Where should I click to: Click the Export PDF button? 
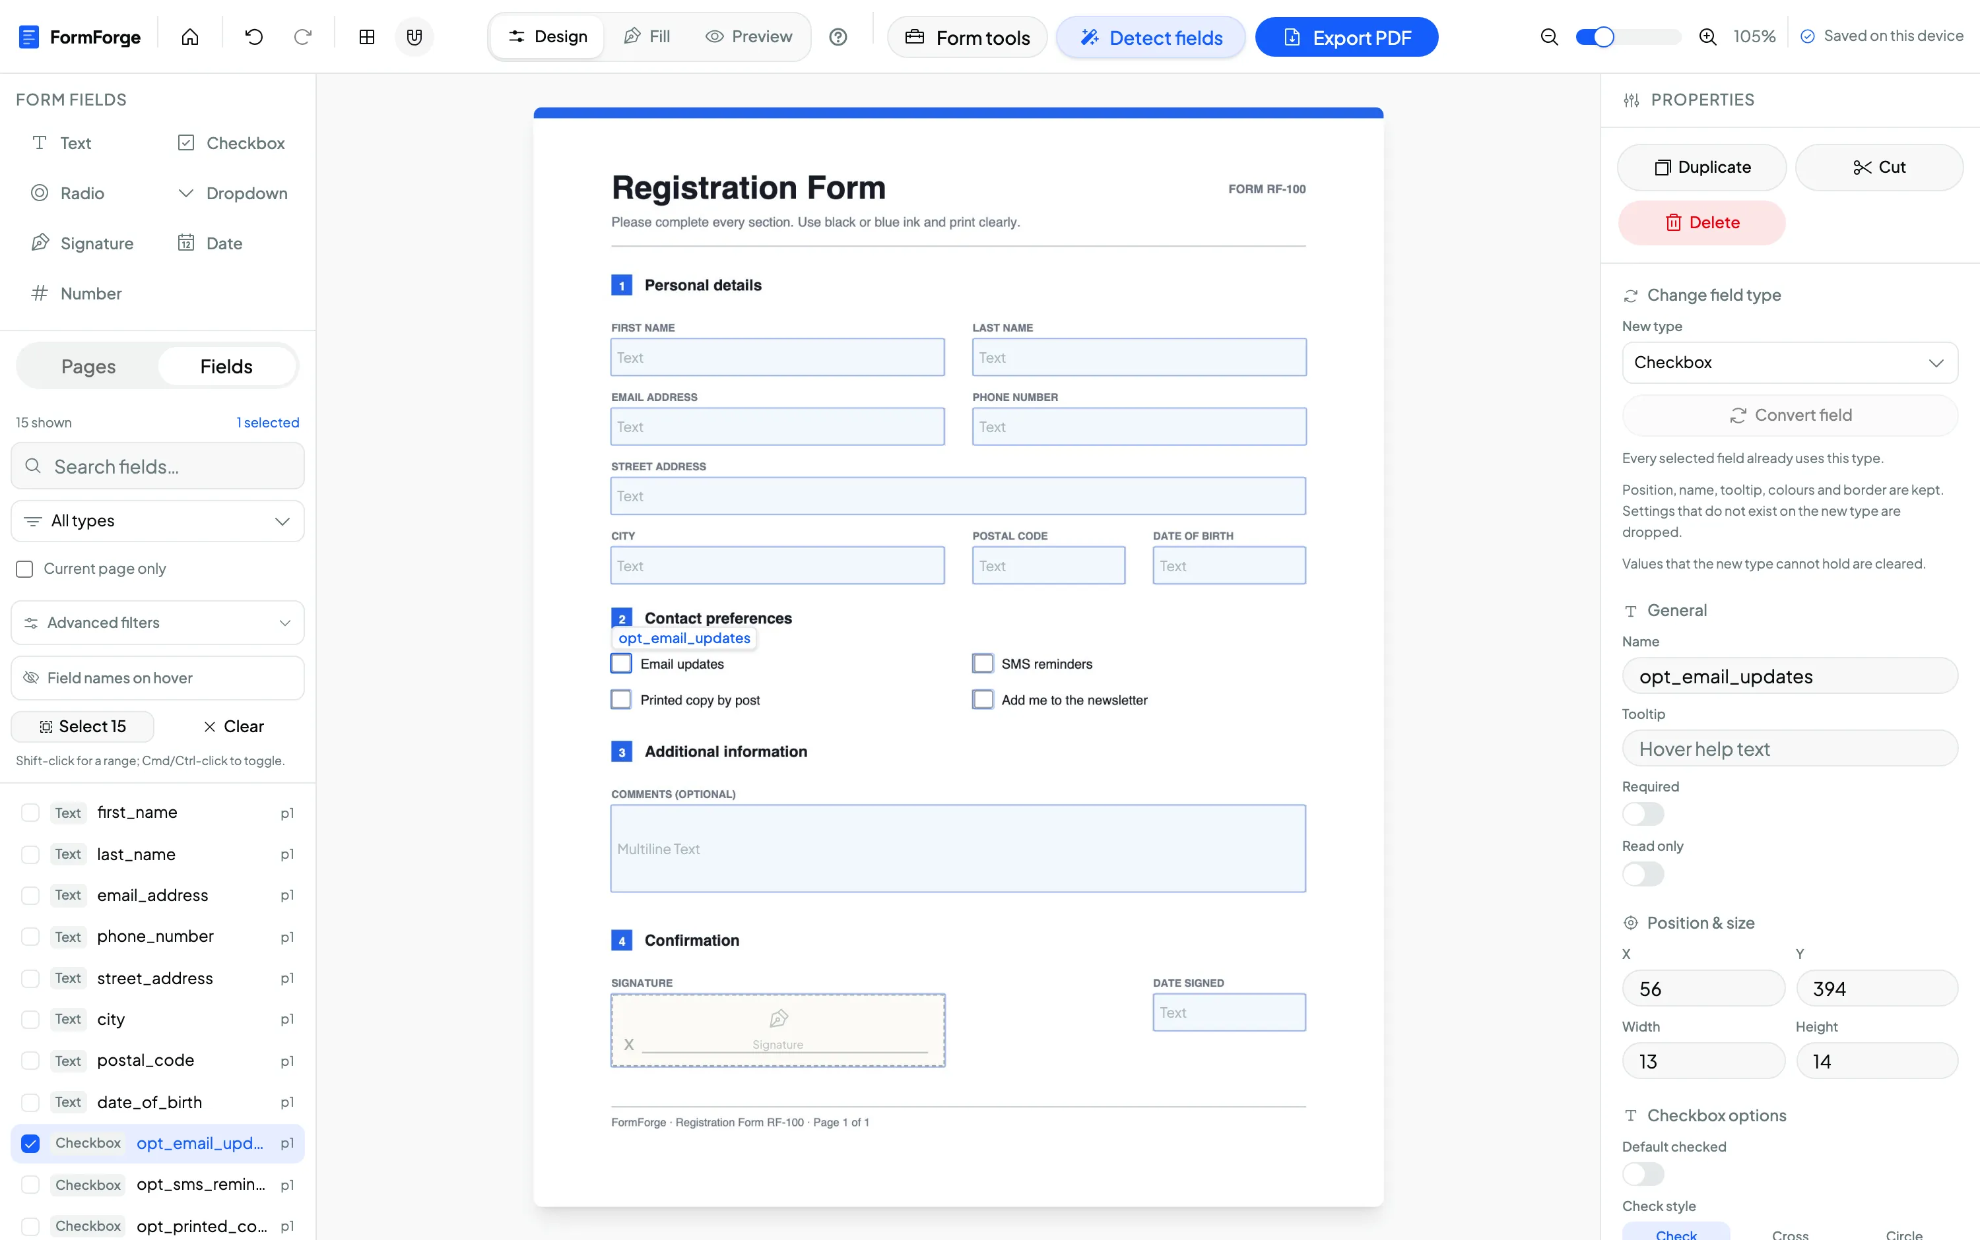point(1346,38)
